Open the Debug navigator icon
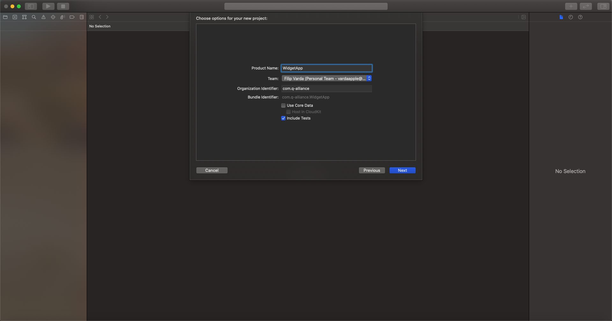This screenshot has width=612, height=321. [62, 17]
